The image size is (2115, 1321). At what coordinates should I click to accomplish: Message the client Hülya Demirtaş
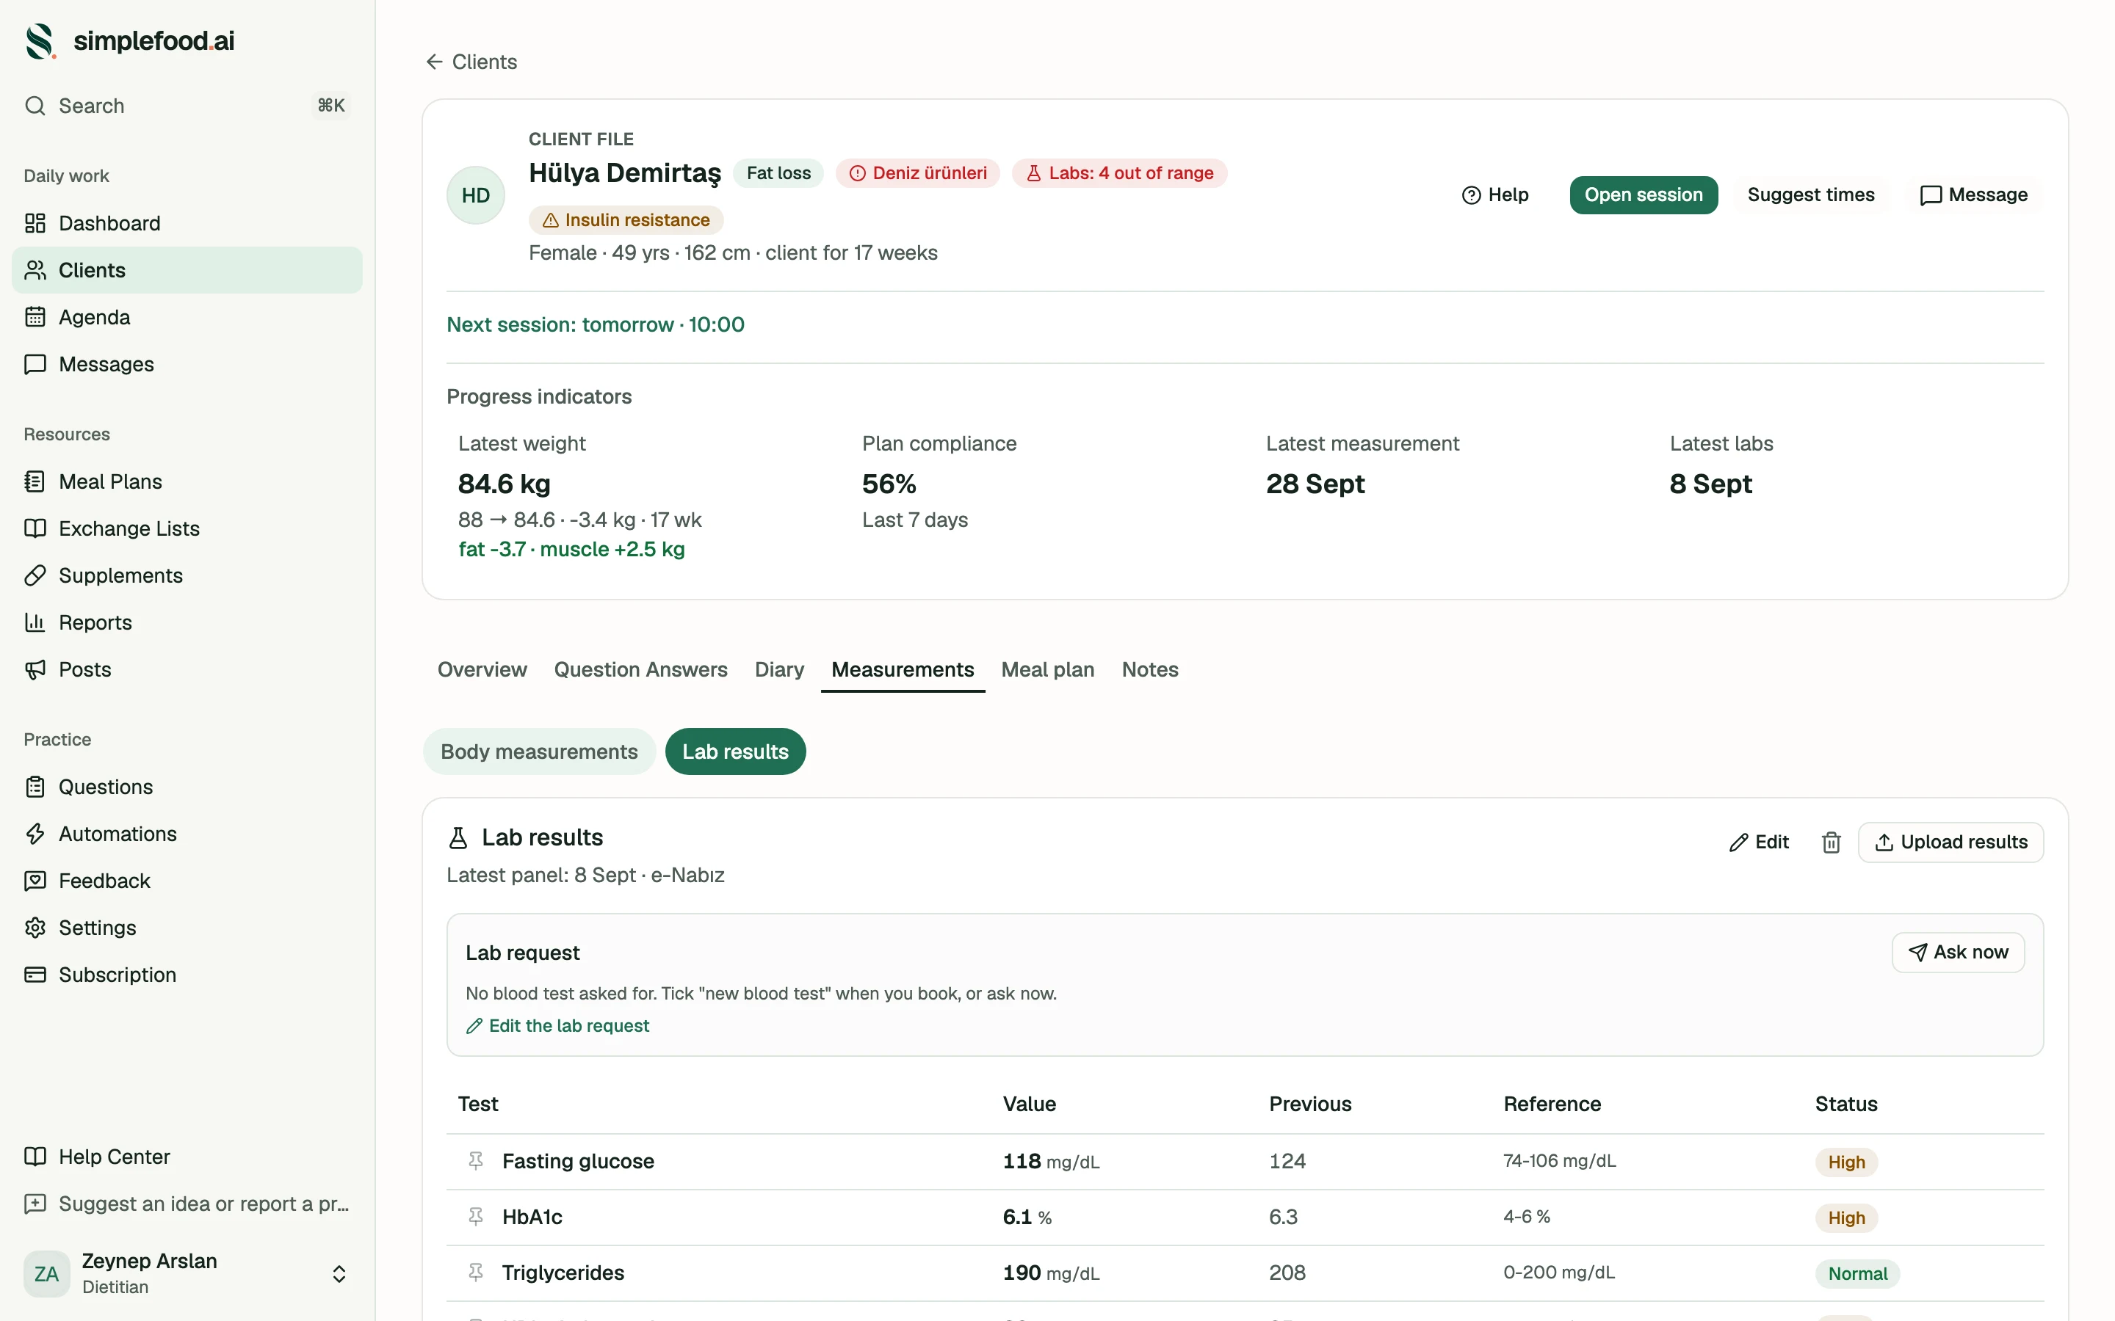[x=1973, y=194]
